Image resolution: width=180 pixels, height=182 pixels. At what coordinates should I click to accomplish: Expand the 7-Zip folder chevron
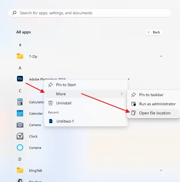coord(161,56)
